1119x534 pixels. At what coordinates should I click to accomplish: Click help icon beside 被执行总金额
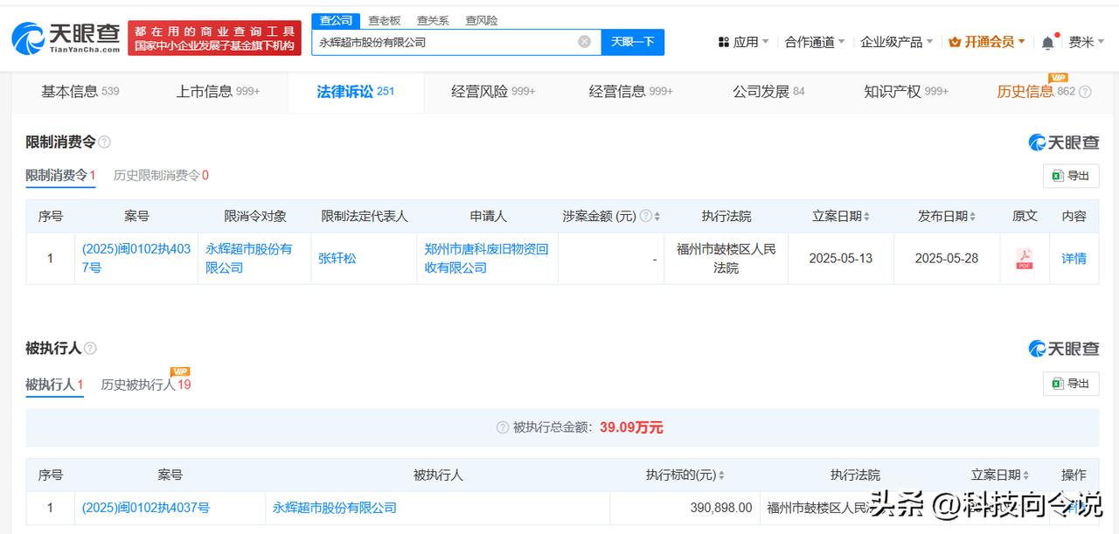[x=503, y=427]
